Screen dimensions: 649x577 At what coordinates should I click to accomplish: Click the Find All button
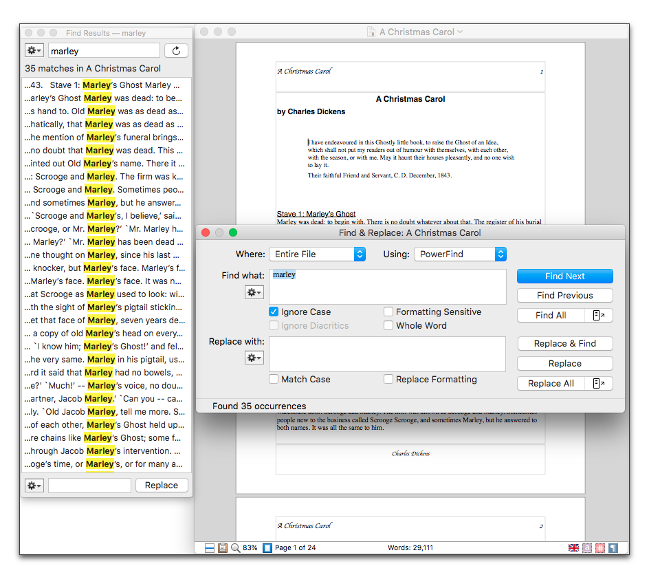coord(551,316)
